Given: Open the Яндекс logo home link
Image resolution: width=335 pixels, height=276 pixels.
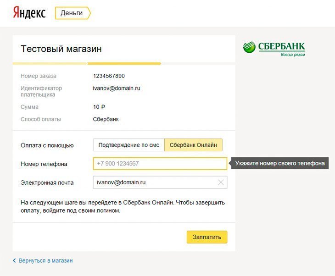Looking at the screenshot, I should (29, 12).
